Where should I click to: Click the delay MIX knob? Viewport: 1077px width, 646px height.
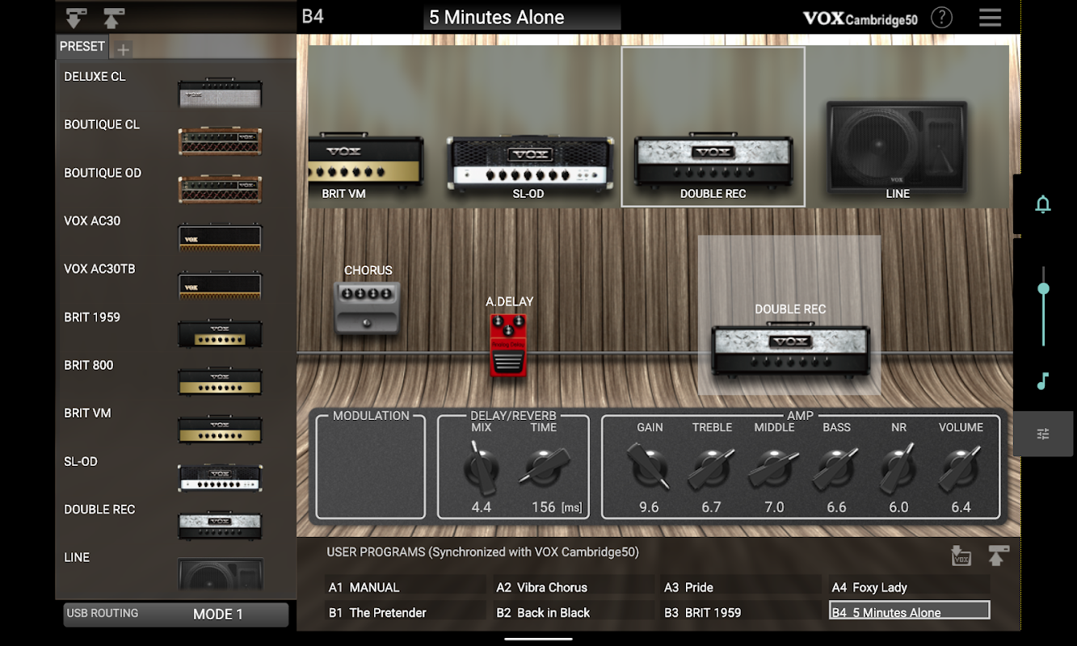pyautogui.click(x=482, y=468)
